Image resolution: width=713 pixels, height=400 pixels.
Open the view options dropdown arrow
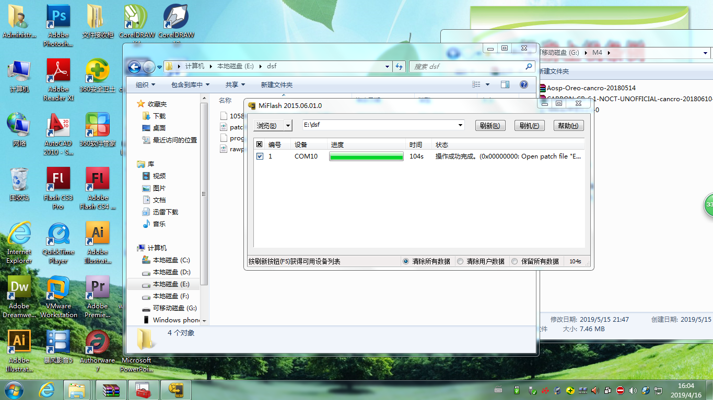point(488,84)
